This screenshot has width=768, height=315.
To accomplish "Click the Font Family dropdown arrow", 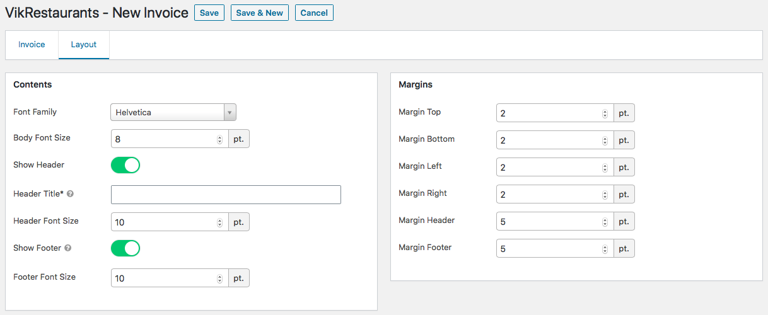I will click(x=230, y=112).
